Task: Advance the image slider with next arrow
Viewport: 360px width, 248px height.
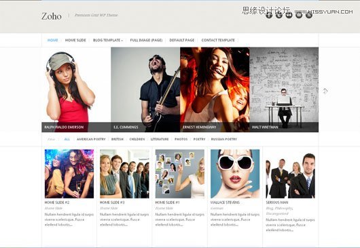Action: click(x=325, y=91)
